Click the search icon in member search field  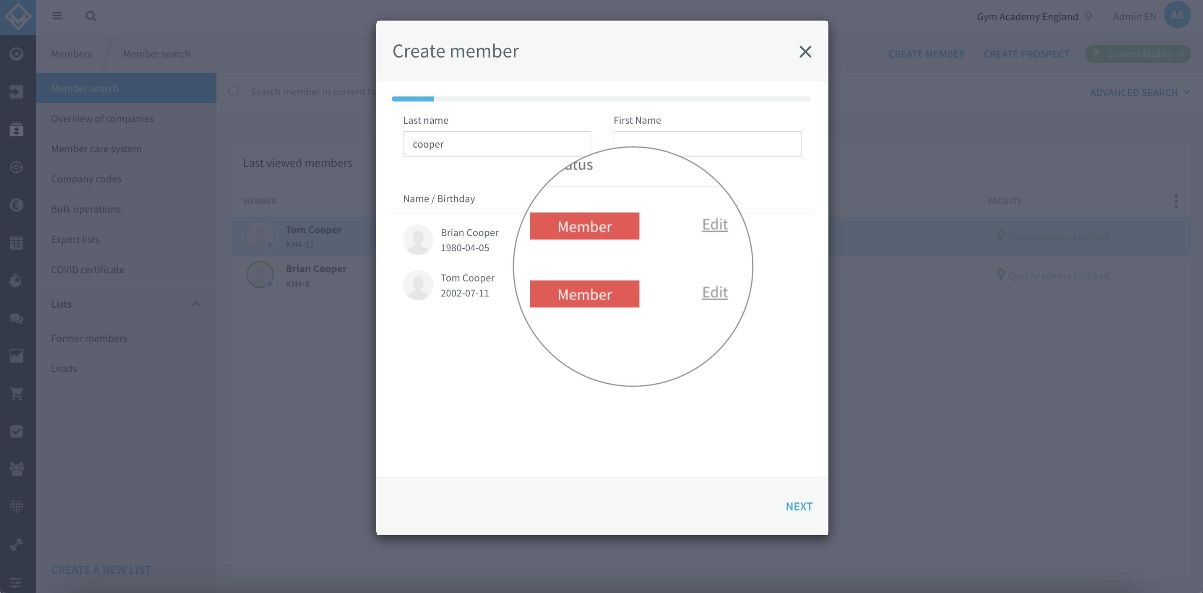[234, 92]
